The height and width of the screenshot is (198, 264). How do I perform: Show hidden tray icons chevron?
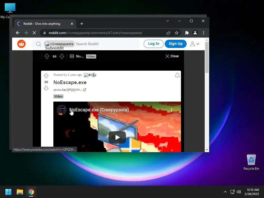(225, 192)
